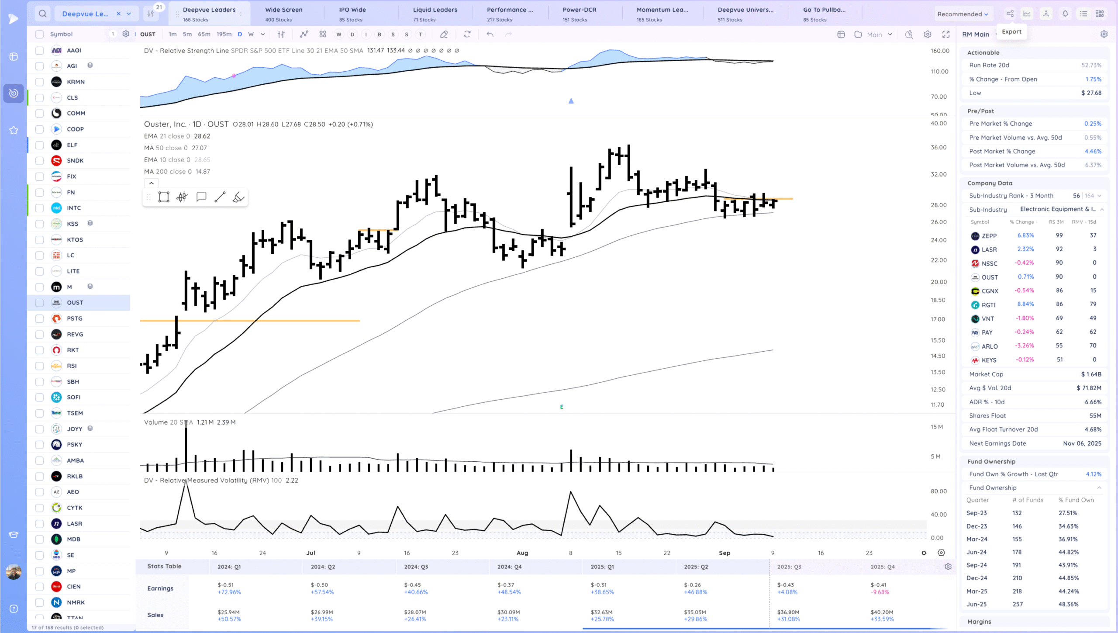
Task: Check the NMRK row checkbox
Action: (x=39, y=602)
